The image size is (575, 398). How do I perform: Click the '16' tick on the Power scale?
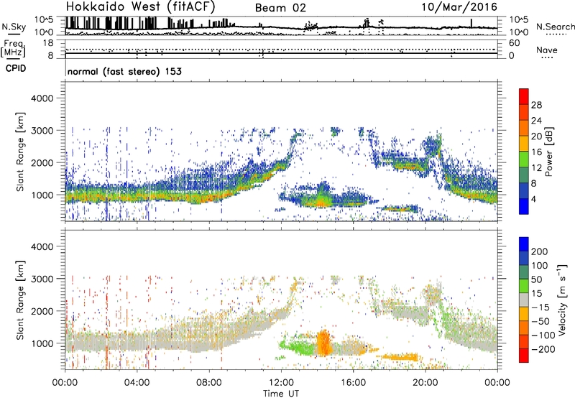536,152
